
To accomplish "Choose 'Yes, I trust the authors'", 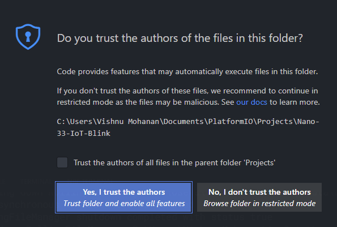I will (x=124, y=198).
